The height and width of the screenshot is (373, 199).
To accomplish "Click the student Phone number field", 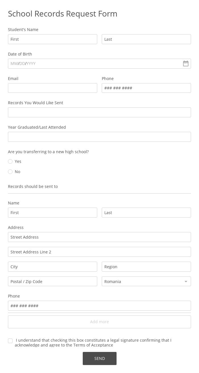I will click(146, 88).
